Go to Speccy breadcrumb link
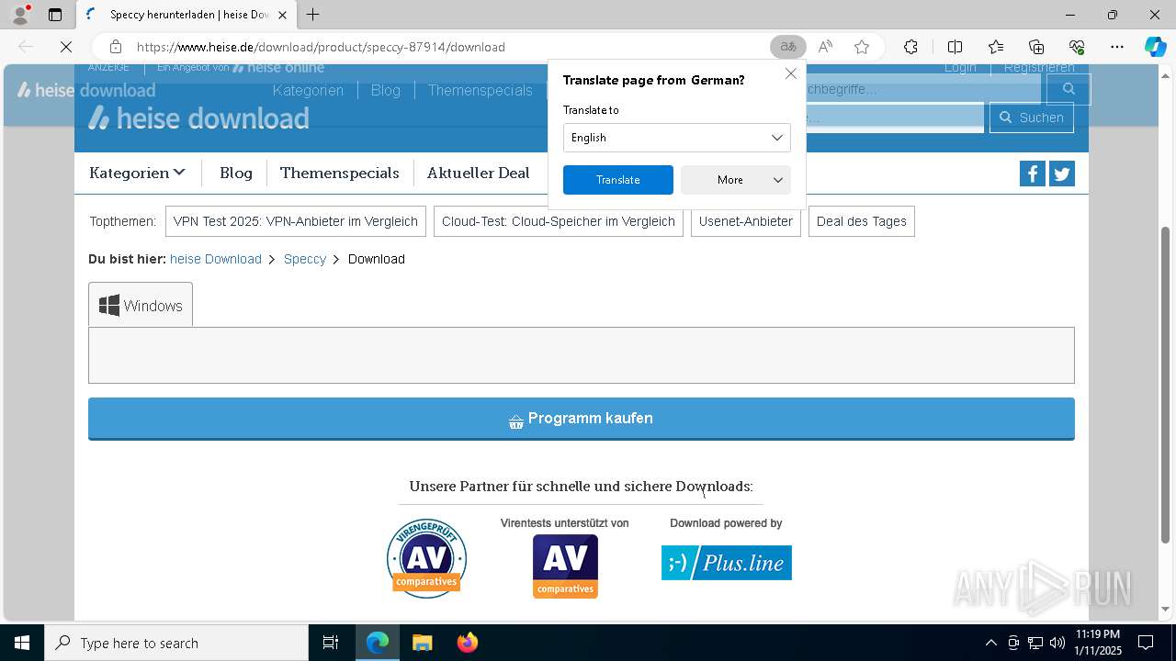The width and height of the screenshot is (1176, 661). tap(305, 259)
